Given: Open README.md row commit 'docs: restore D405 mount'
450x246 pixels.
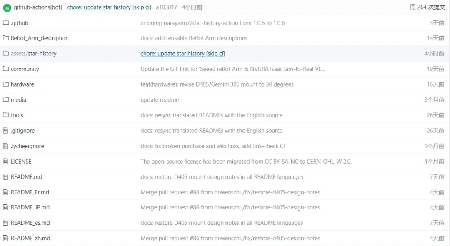Looking at the screenshot, I should (x=222, y=177).
